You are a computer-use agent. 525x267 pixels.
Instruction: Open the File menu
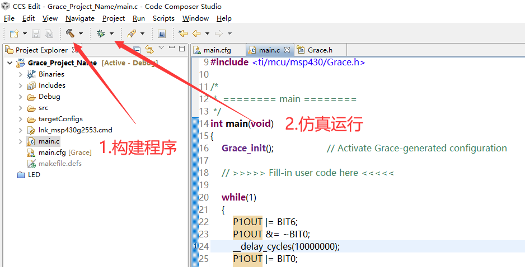tap(9, 18)
